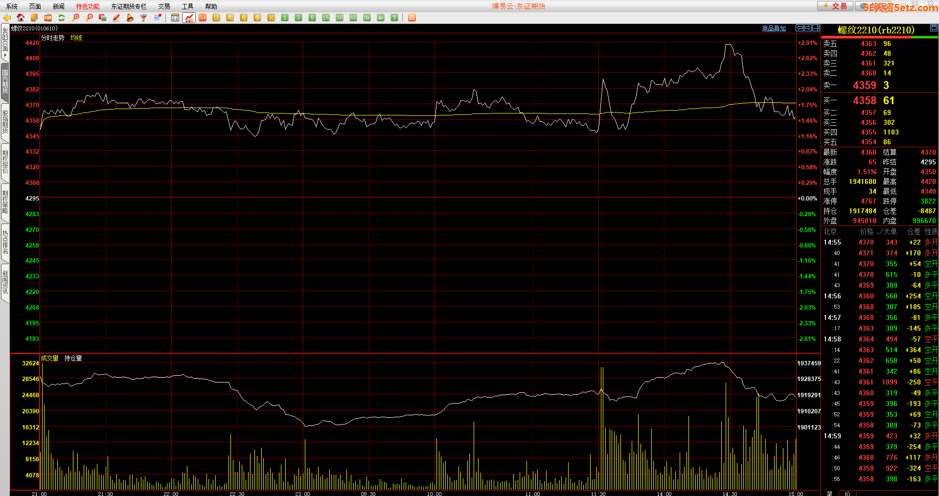Image resolution: width=939 pixels, height=496 pixels.
Task: Maximize the 螺纹2210 quote panel
Action: [x=934, y=28]
